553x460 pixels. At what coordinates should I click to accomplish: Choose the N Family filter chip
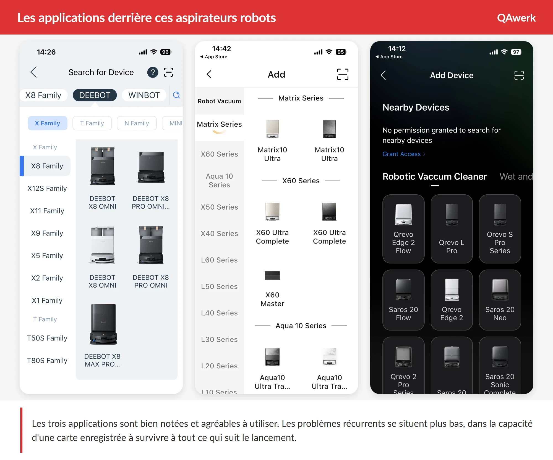pyautogui.click(x=137, y=123)
